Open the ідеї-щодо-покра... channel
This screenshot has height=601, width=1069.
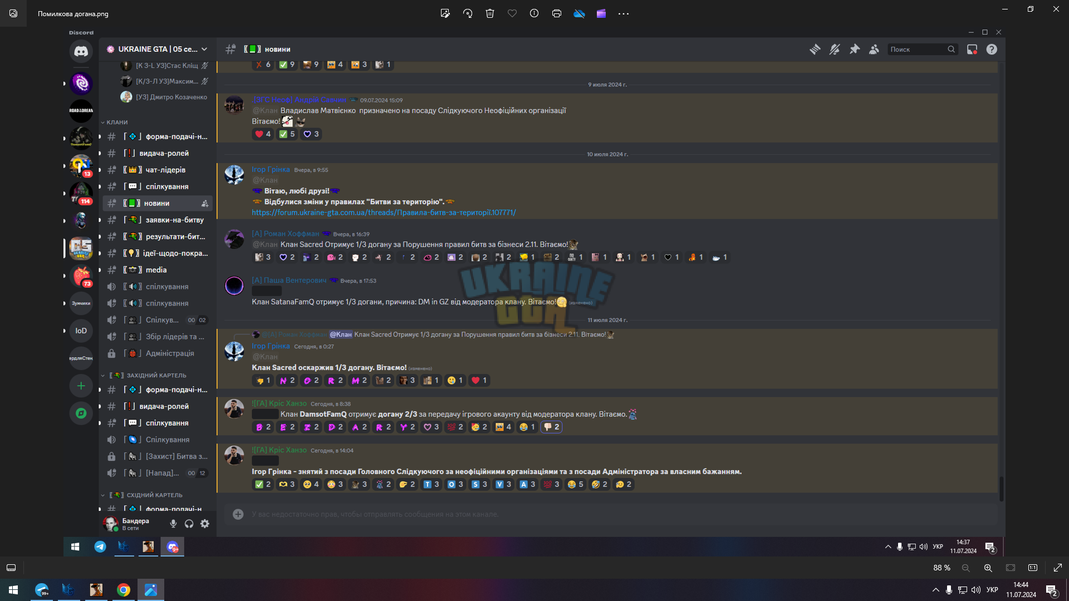pos(158,253)
